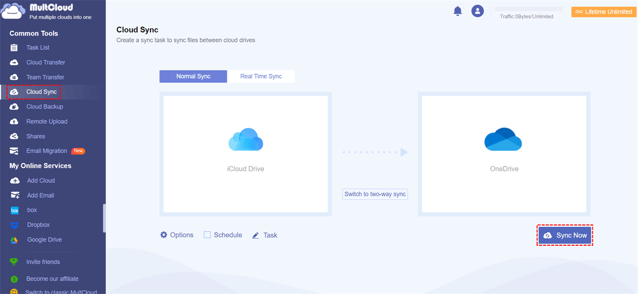The width and height of the screenshot is (638, 294).
Task: Click the Add Email icon
Action: [15, 196]
